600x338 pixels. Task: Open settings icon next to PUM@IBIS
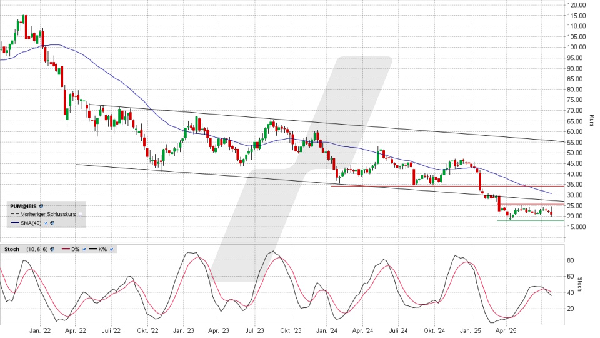pos(41,206)
